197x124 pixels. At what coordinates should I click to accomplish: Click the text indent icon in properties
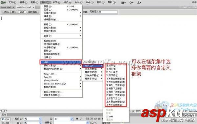point(99,118)
